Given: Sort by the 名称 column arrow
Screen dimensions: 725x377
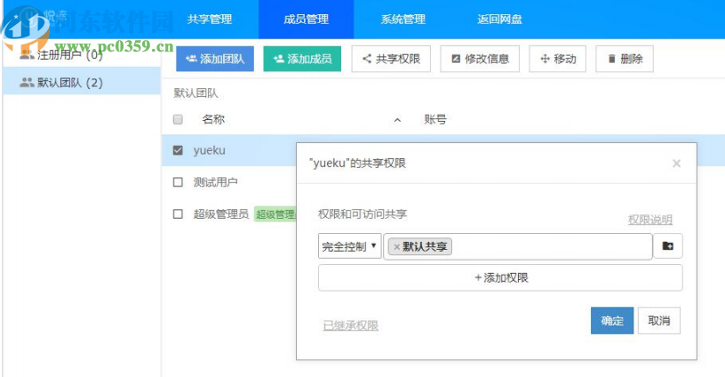Looking at the screenshot, I should point(397,120).
